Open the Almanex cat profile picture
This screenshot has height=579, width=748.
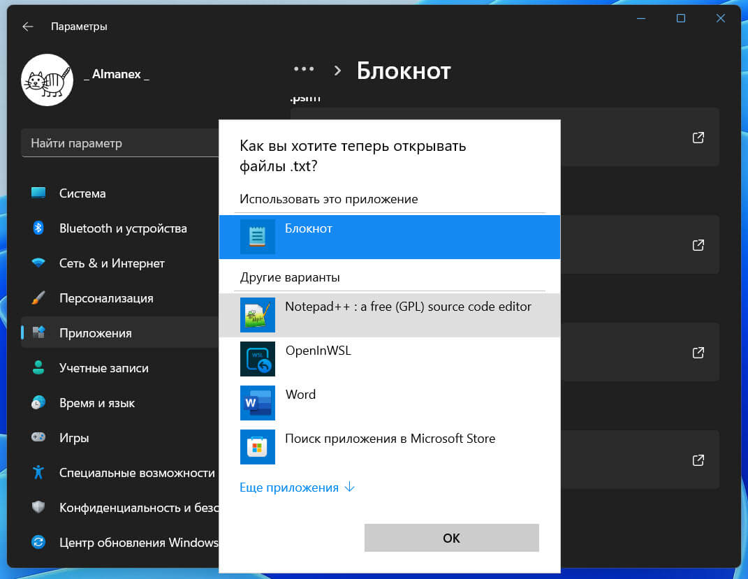[47, 80]
